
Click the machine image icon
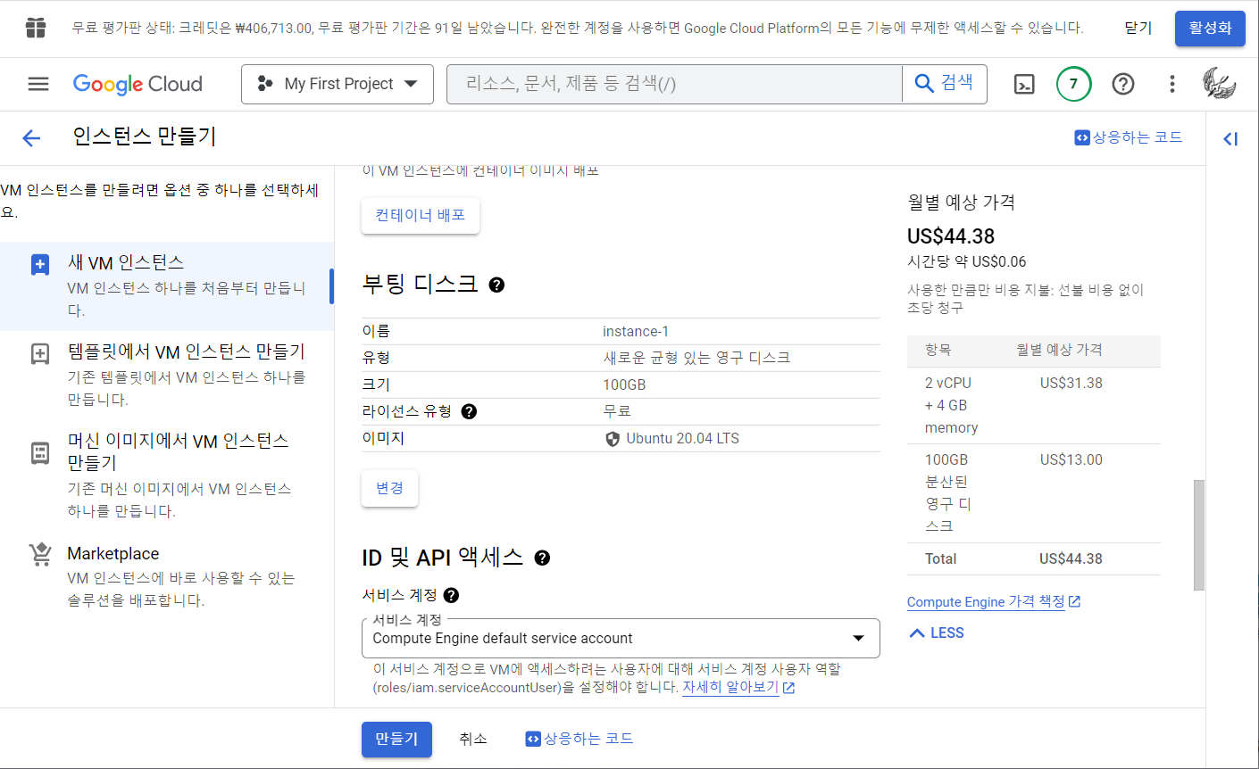click(40, 452)
